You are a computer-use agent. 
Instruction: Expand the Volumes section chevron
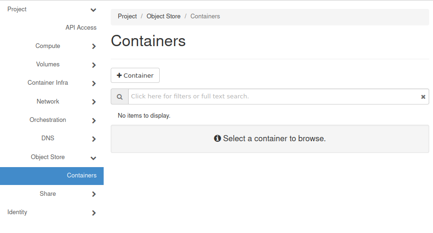[x=94, y=65]
